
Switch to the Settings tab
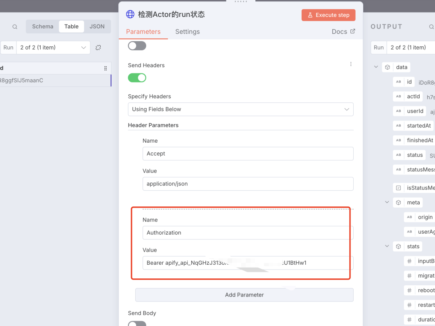tap(187, 31)
